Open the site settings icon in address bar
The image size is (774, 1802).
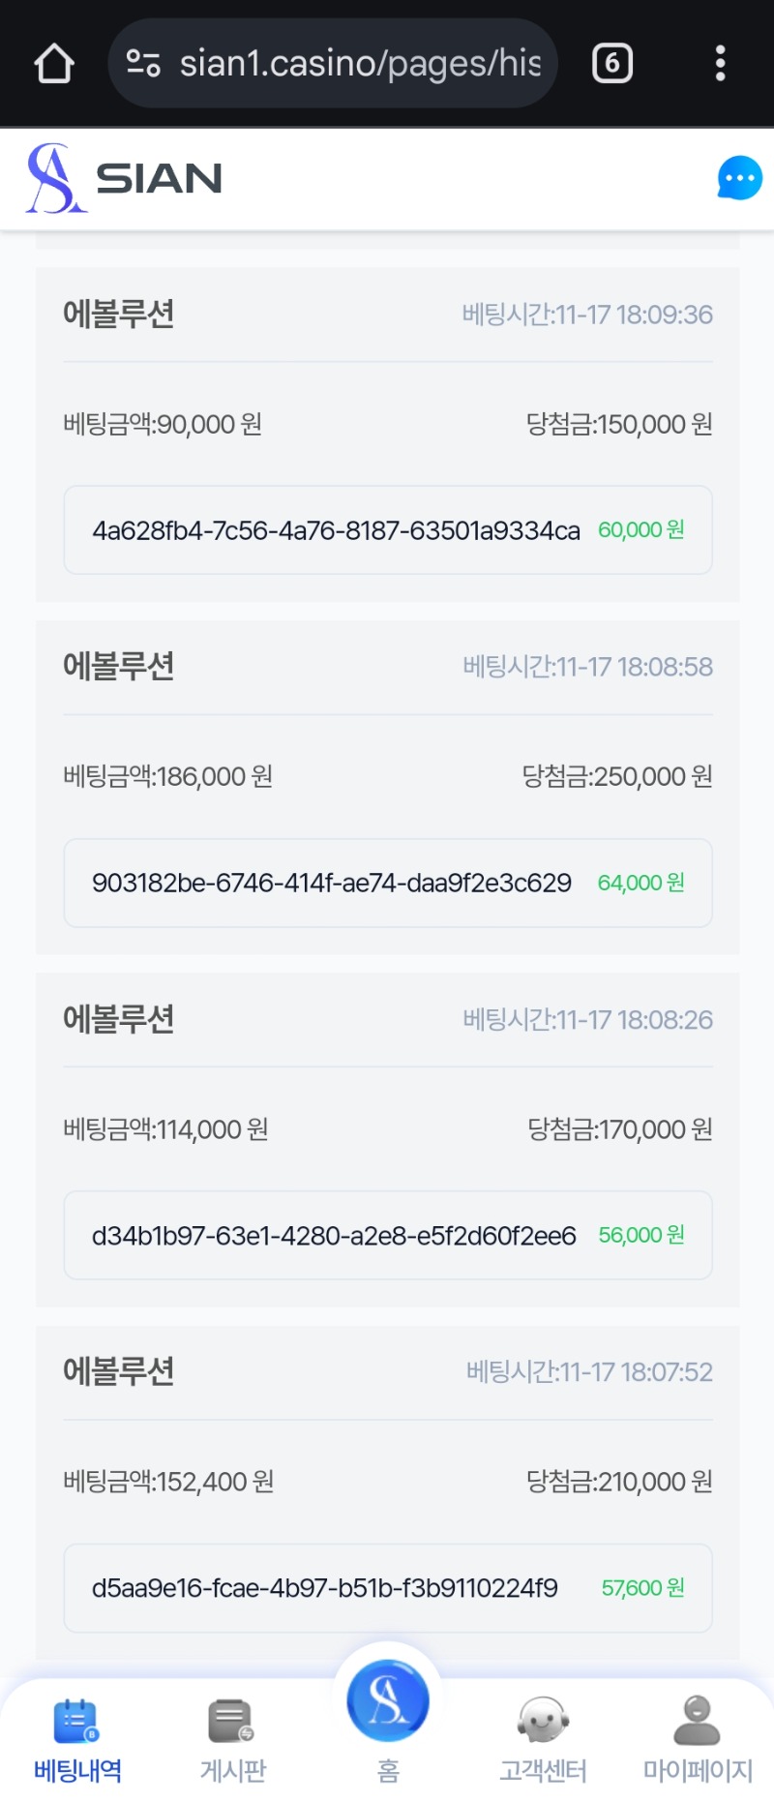[143, 64]
